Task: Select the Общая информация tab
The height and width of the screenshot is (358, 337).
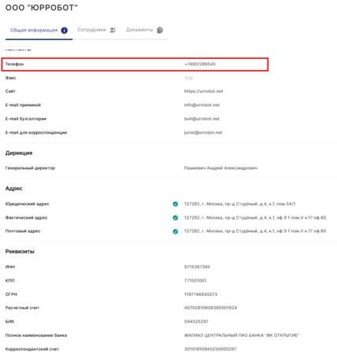Action: 39,31
